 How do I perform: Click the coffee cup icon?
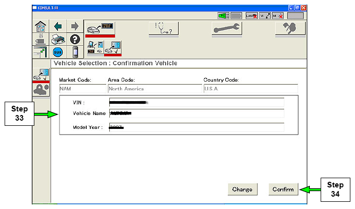(40, 39)
